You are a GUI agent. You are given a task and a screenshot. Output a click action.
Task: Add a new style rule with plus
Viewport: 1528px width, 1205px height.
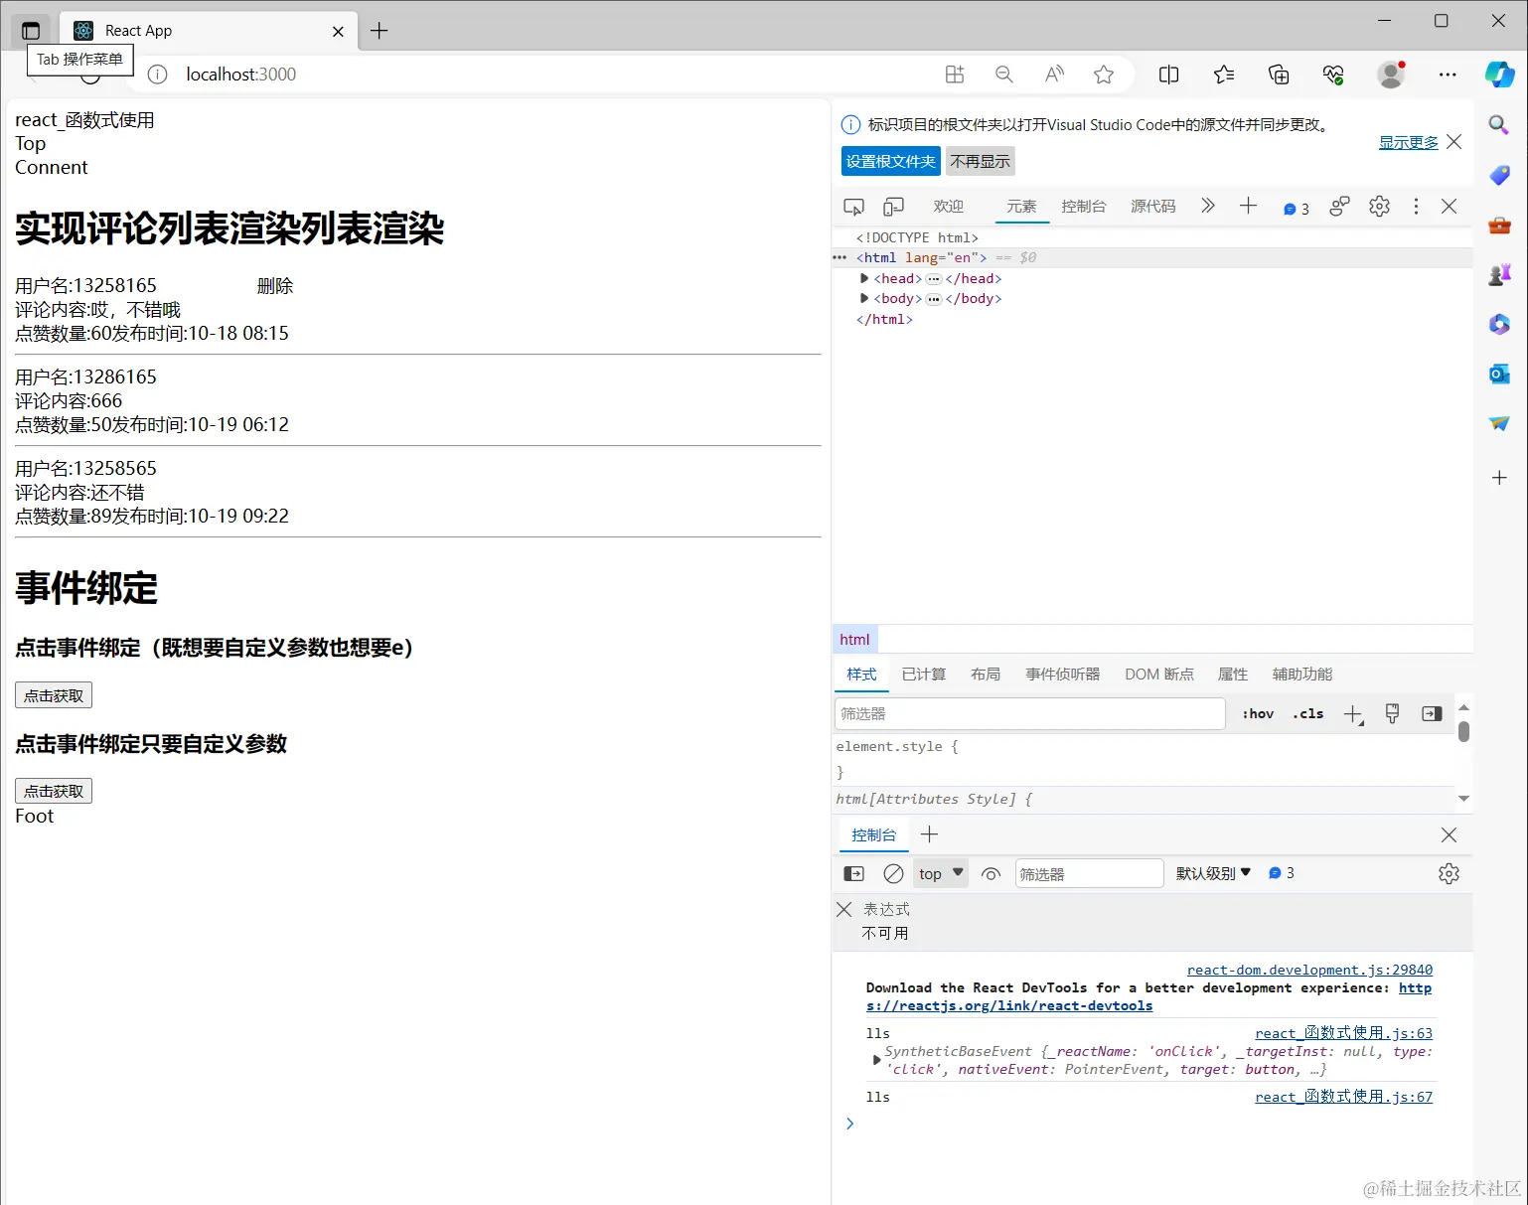(1353, 714)
